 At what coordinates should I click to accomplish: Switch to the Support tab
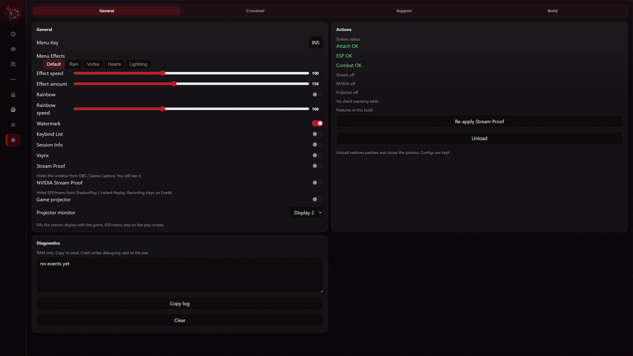pos(404,11)
